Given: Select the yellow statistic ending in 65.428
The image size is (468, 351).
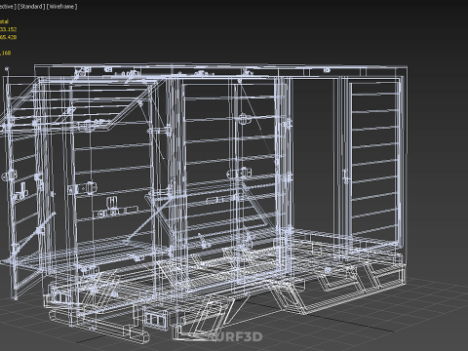Looking at the screenshot, I should 8,37.
